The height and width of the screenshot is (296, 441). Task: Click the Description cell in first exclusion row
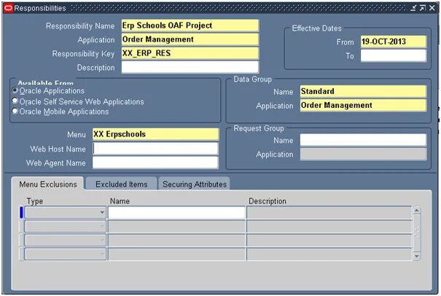point(329,212)
